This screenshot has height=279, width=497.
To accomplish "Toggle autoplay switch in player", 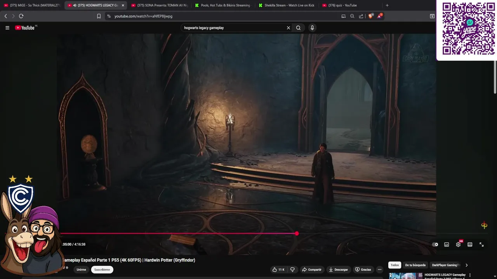I will click(x=435, y=245).
